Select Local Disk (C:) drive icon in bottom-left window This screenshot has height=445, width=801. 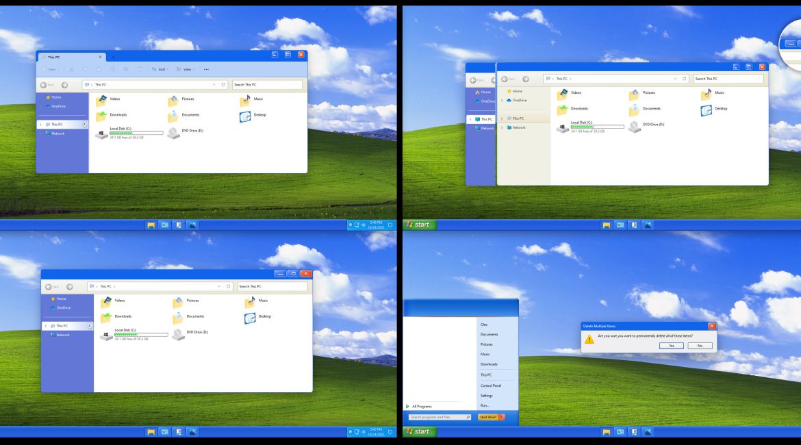click(105, 335)
